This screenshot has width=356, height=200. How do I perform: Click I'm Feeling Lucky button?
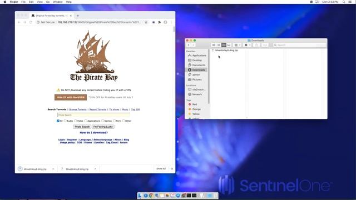click(x=103, y=127)
